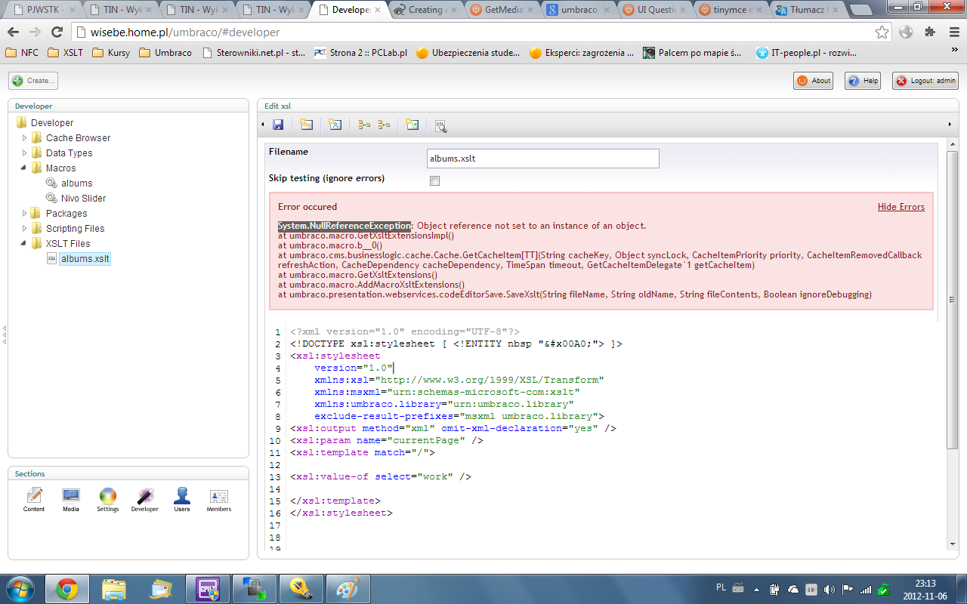
Task: Click Logout: admin button
Action: pyautogui.click(x=925, y=81)
